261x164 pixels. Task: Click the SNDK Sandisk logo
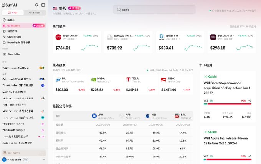164,80
